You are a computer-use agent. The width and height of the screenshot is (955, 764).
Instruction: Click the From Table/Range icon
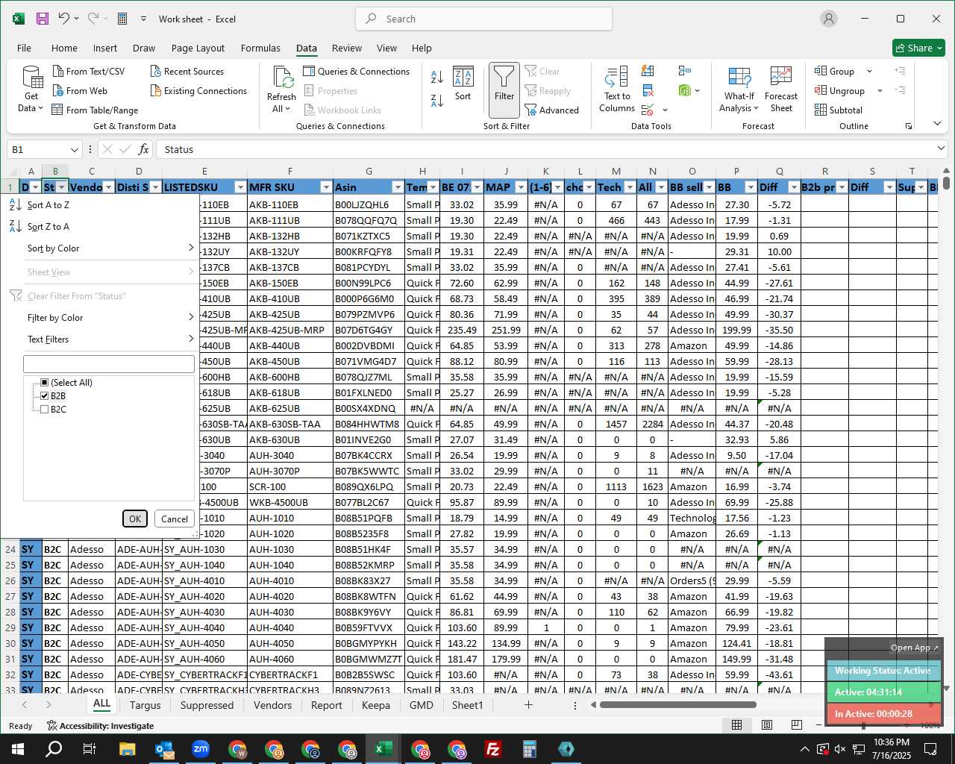pyautogui.click(x=57, y=110)
